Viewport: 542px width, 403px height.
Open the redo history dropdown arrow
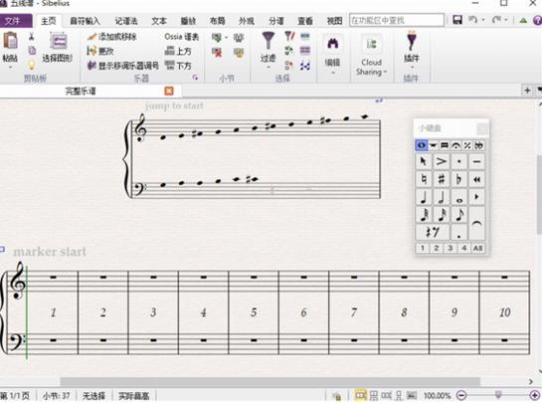coord(506,21)
